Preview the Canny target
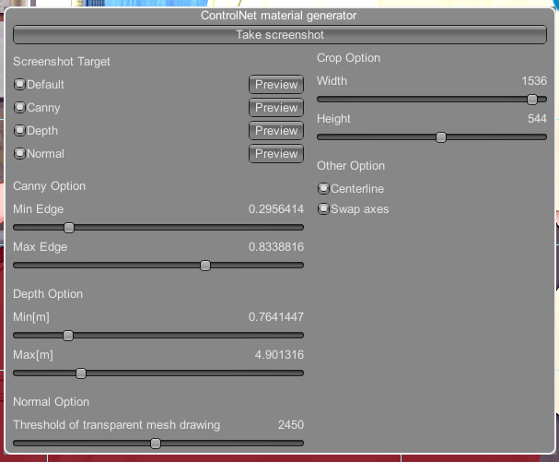This screenshot has width=559, height=462. [x=276, y=108]
